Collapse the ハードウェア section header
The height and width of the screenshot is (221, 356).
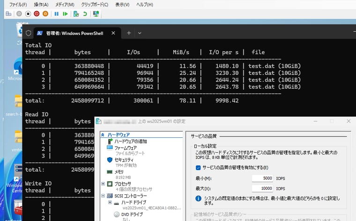coord(103,135)
